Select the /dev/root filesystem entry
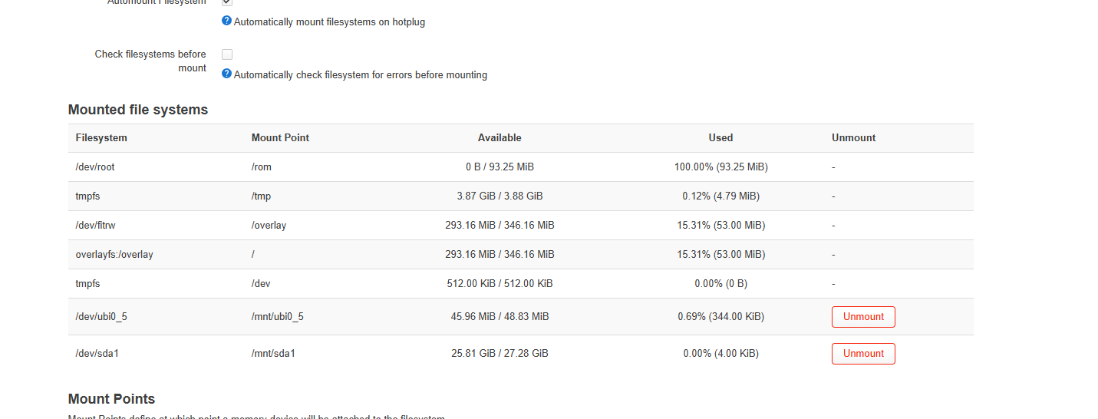 click(95, 167)
